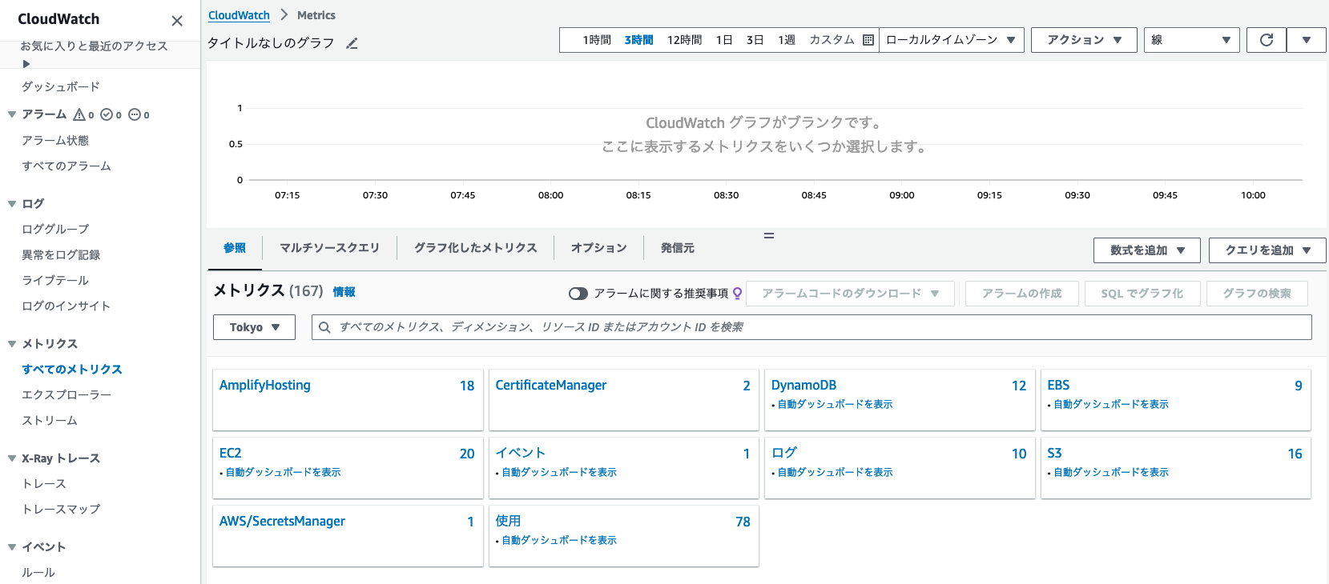Click アラームの作成 button
The height and width of the screenshot is (584, 1329).
click(1022, 294)
